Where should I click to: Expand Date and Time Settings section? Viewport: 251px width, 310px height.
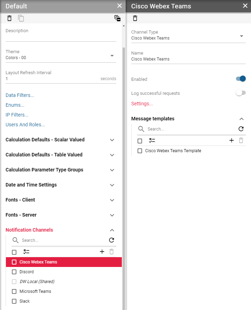(112, 185)
